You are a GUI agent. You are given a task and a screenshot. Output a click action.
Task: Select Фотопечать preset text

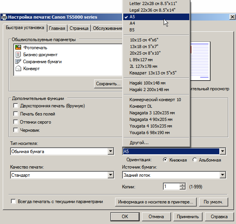[35, 48]
